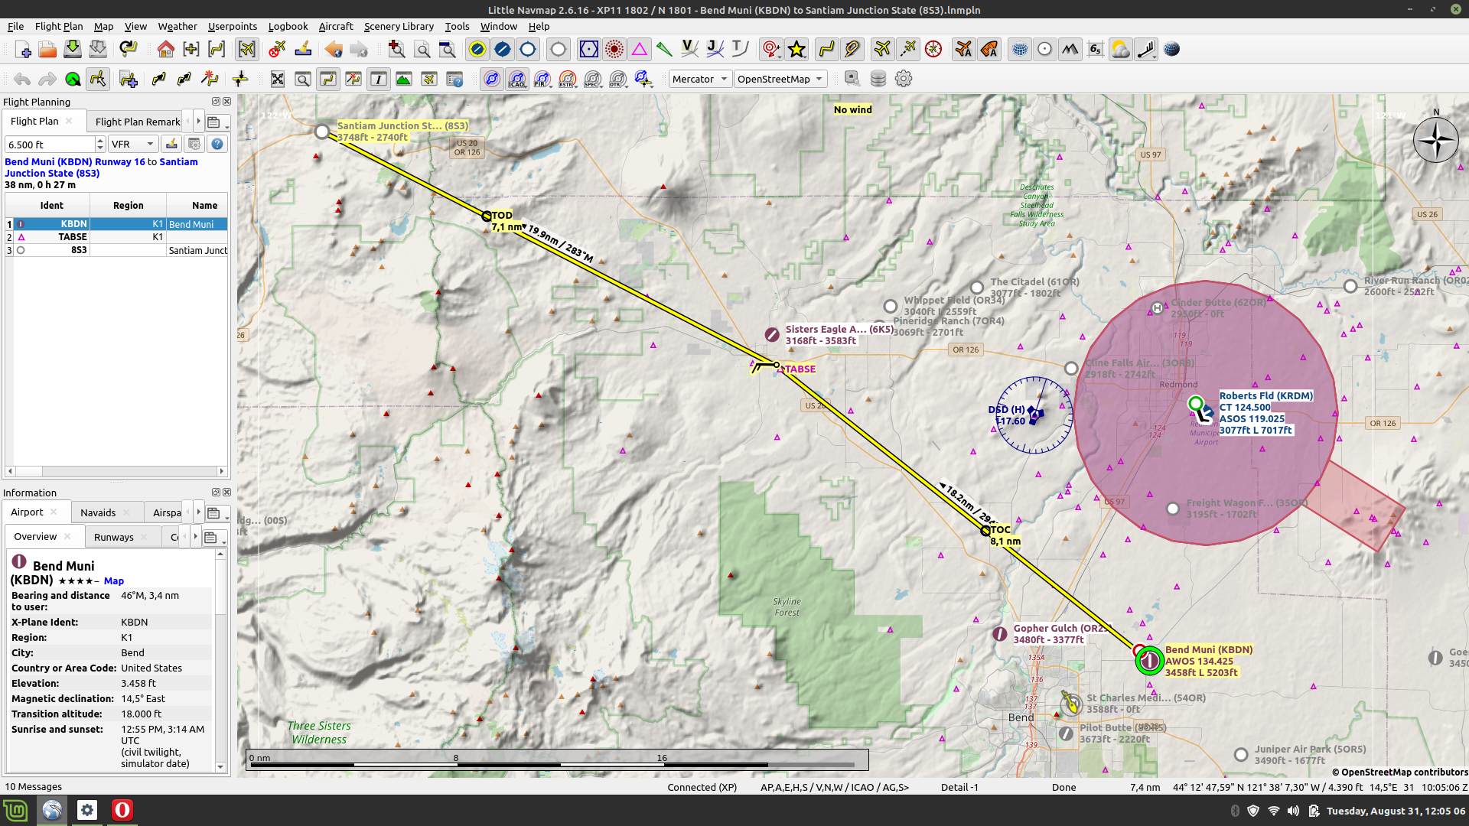This screenshot has width=1469, height=826.
Task: Click the compass rose on the map
Action: (x=1435, y=140)
